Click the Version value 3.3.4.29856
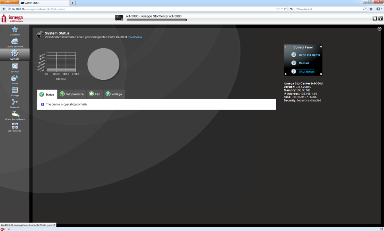Image resolution: width=384 pixels, height=231 pixels. coord(304,87)
